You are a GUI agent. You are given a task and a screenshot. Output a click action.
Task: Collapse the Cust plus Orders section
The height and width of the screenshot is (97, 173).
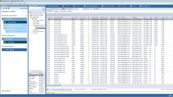point(2,46)
